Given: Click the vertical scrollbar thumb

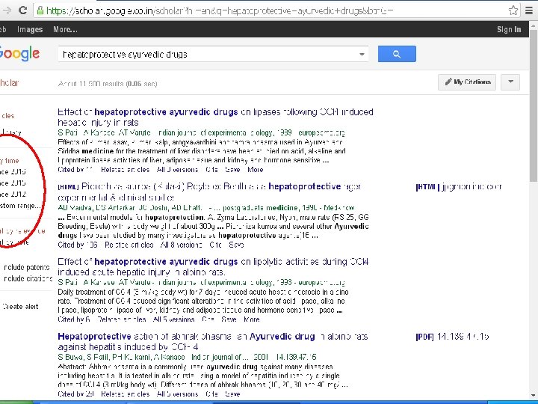Looking at the screenshot, I should 534,105.
